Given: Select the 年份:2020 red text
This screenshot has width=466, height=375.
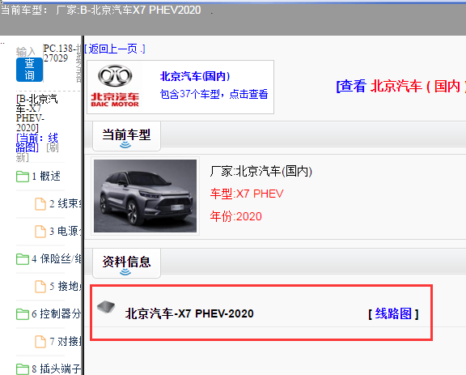Looking at the screenshot, I should [235, 216].
